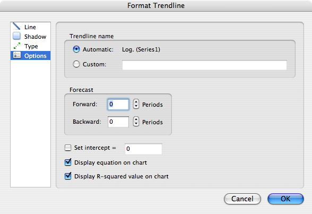Click the Set intercept value field
Screen dimensions: 312x214
click(x=143, y=149)
